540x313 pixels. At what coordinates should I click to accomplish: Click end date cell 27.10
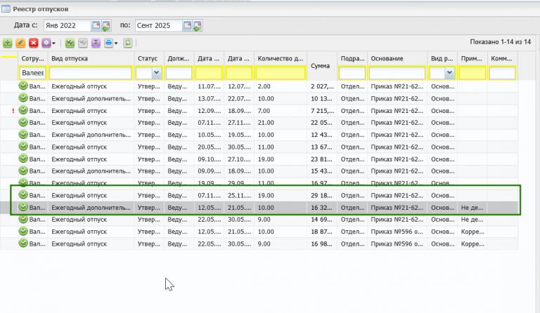click(x=239, y=159)
